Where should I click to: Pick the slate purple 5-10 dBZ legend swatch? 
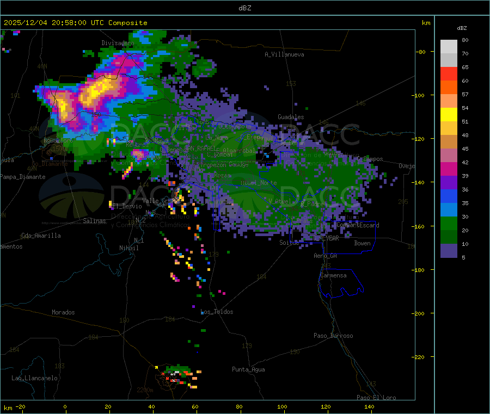[449, 251]
